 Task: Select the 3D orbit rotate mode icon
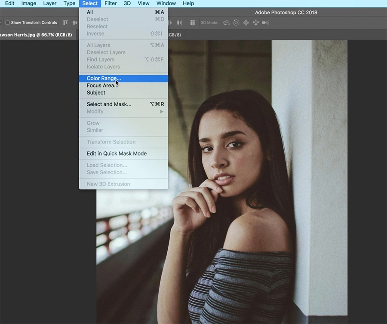point(226,22)
